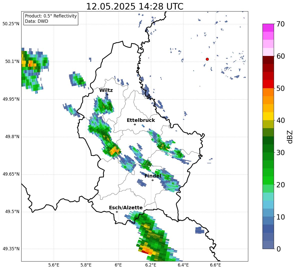The width and height of the screenshot is (296, 270).
Task: Click the 49.35°N latitude label
Action: (x=11, y=249)
